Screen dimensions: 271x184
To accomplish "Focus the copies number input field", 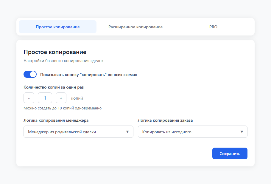I will [x=45, y=98].
